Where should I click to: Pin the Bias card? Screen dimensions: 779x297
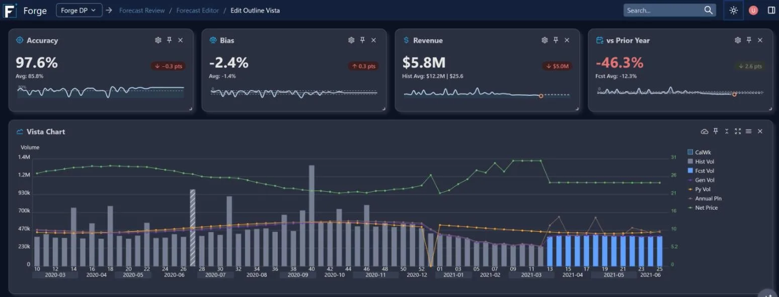pos(362,40)
